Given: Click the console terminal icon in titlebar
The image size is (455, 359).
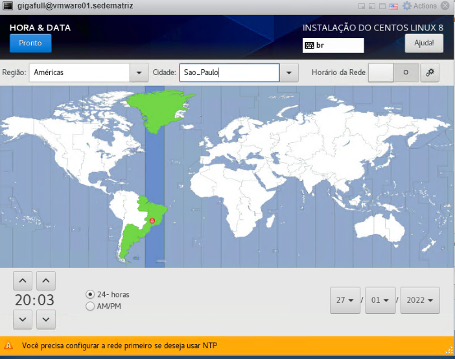Looking at the screenshot, I should (x=8, y=6).
